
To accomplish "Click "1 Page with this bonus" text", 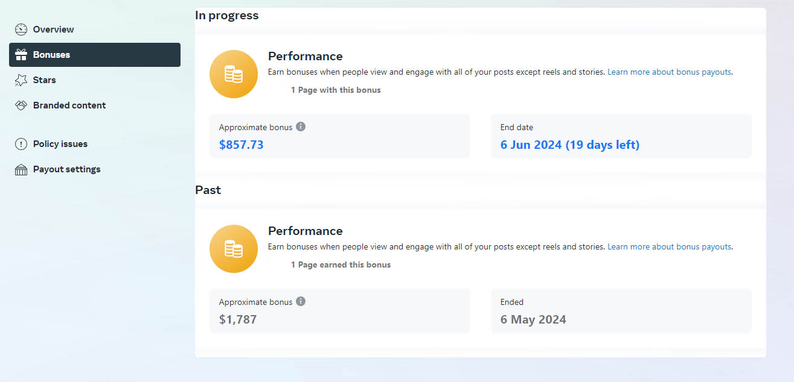I will (x=336, y=90).
